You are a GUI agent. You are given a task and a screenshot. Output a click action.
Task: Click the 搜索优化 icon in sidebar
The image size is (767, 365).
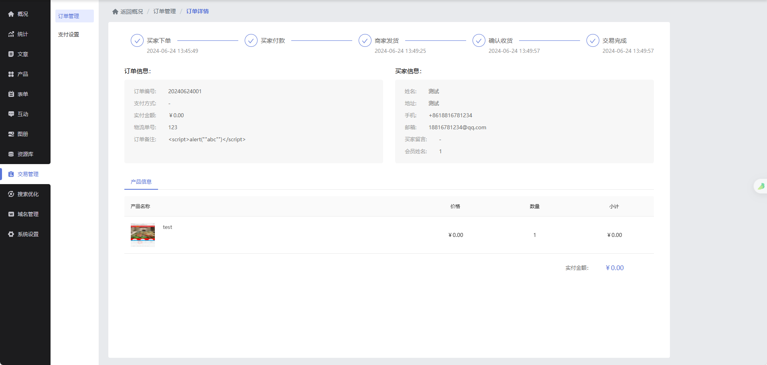(11, 194)
